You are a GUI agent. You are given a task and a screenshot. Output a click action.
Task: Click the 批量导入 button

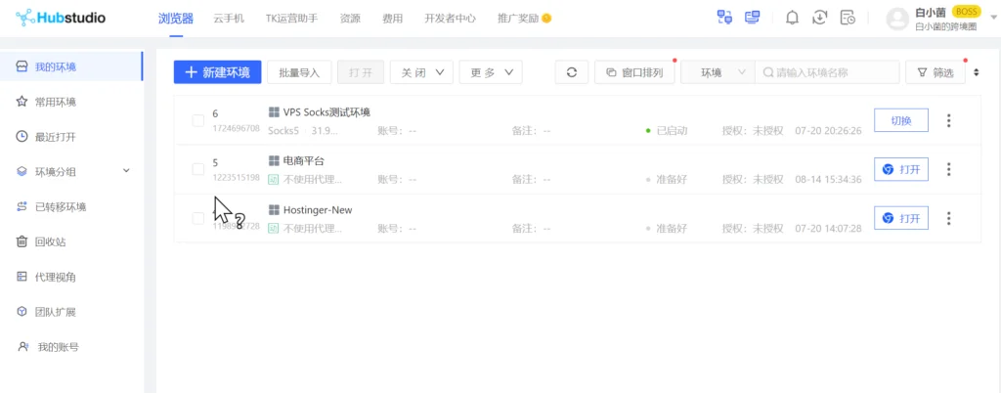pyautogui.click(x=299, y=72)
